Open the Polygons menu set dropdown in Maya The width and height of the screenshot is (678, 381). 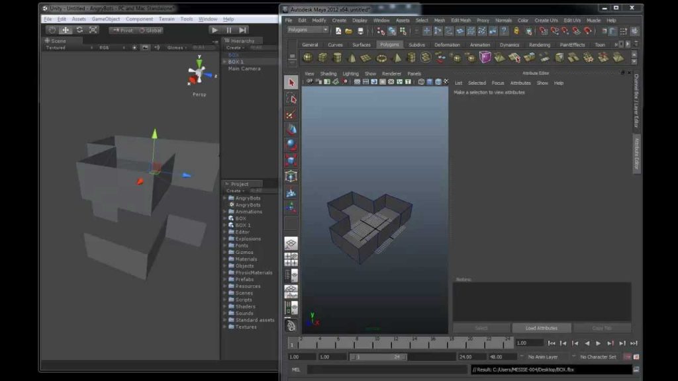pos(307,30)
